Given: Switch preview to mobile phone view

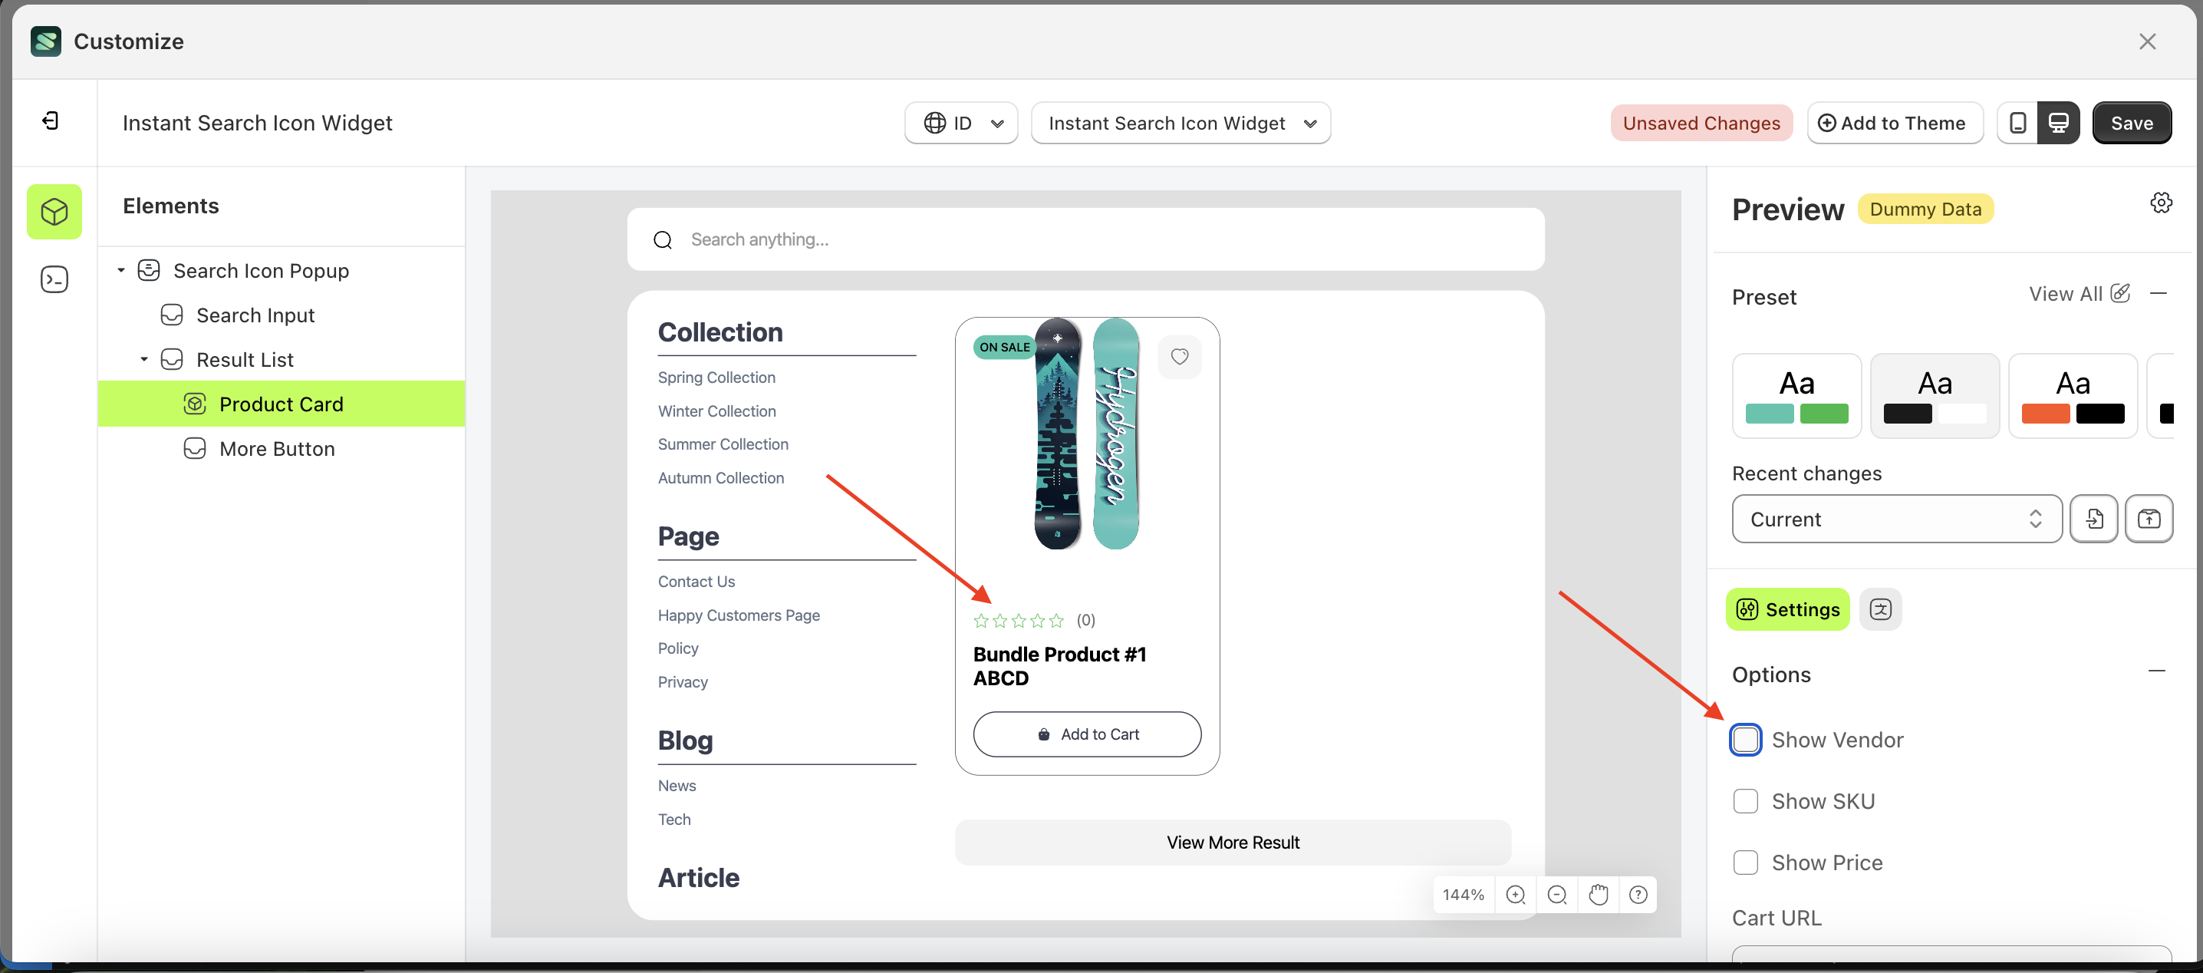Looking at the screenshot, I should pos(2018,122).
